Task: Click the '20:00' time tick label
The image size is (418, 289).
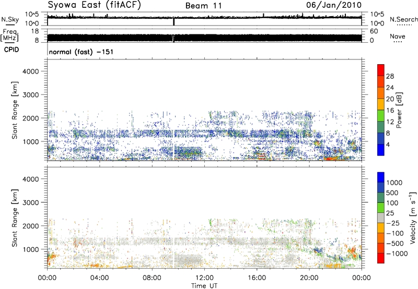Action: pos(309,278)
